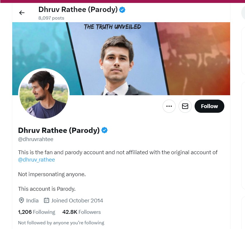Open the message envelope icon
245x229 pixels.
[x=185, y=106]
